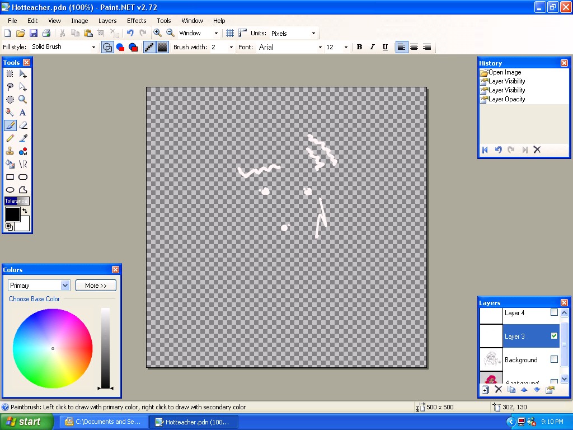This screenshot has height=430, width=573.
Task: Open the Edit menu
Action: tap(32, 21)
